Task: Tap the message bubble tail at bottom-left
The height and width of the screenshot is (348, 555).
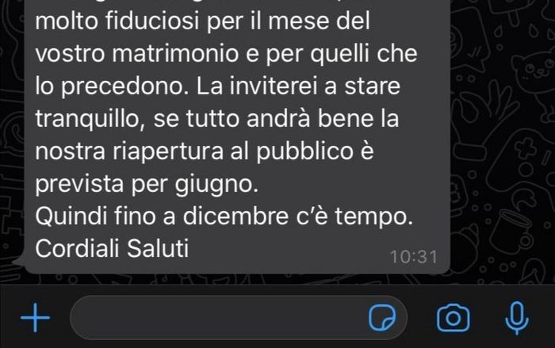Action: coord(18,262)
